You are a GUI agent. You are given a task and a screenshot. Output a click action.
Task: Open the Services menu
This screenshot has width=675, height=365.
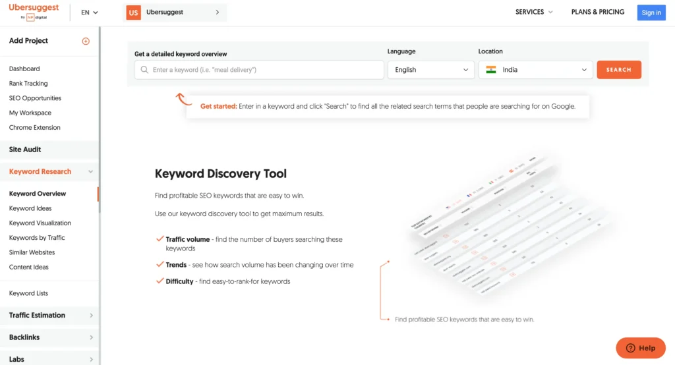pos(534,12)
